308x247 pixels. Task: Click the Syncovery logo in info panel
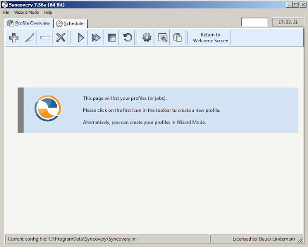(48, 108)
